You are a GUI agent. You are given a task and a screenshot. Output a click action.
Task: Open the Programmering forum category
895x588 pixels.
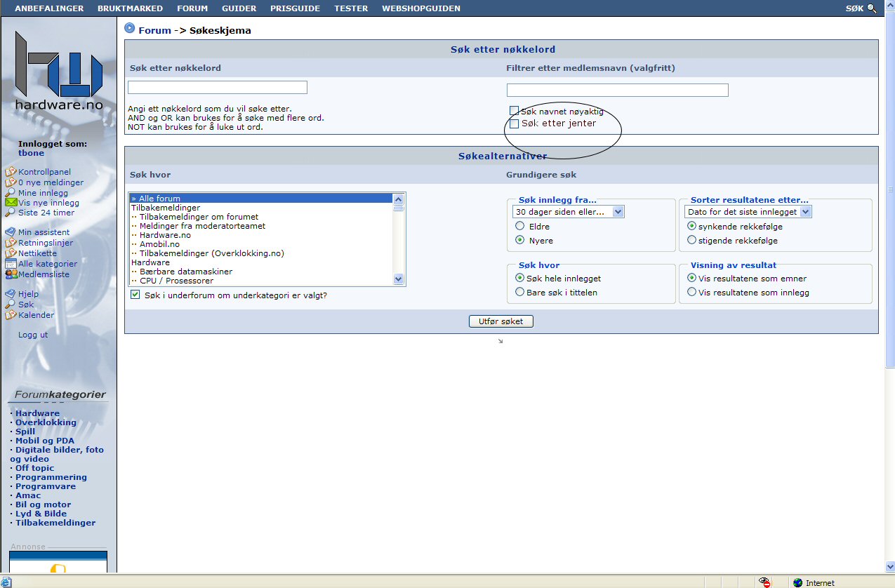[51, 477]
